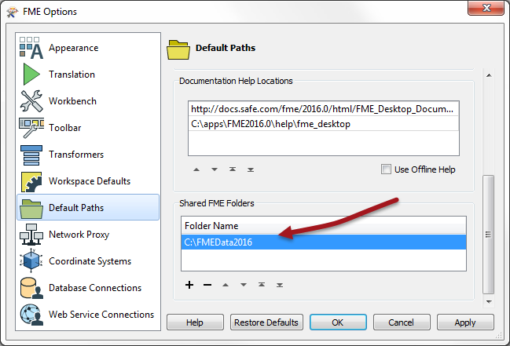Move help location up one position
The image size is (510, 346).
pos(196,169)
